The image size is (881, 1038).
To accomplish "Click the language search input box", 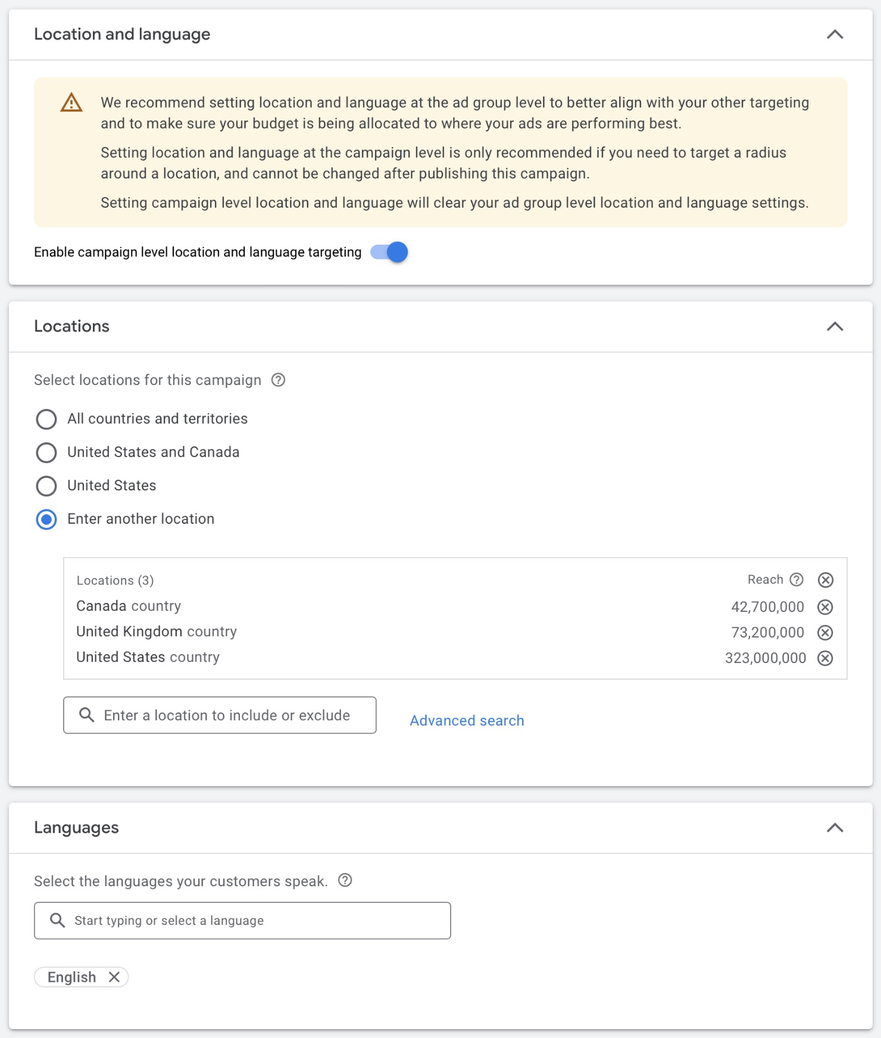I will tap(250, 921).
